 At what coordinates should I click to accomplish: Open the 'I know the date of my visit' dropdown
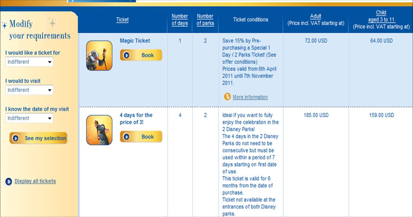(x=29, y=118)
